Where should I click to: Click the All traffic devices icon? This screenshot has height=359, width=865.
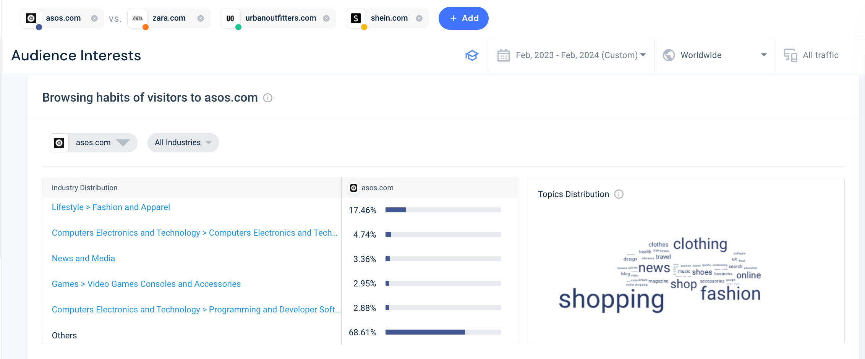[790, 55]
